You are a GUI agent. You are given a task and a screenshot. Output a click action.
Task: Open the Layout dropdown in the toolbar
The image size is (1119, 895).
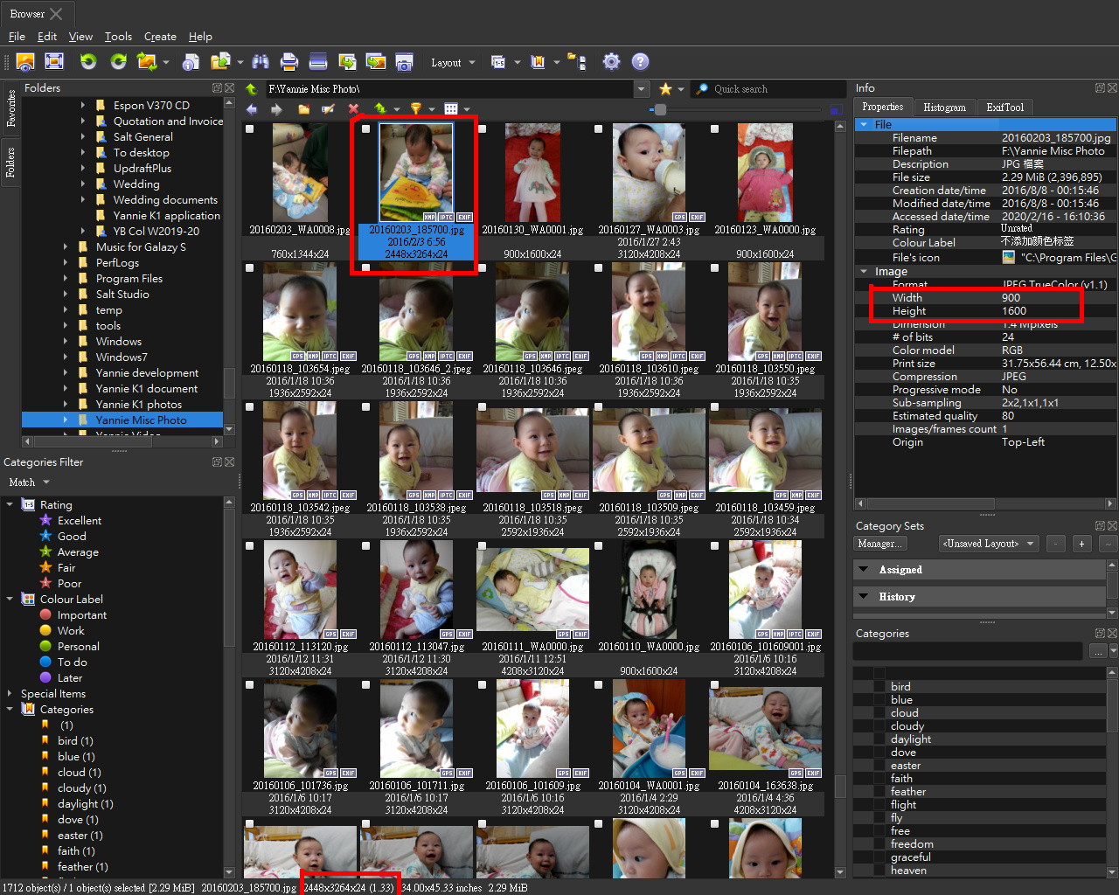pos(453,62)
